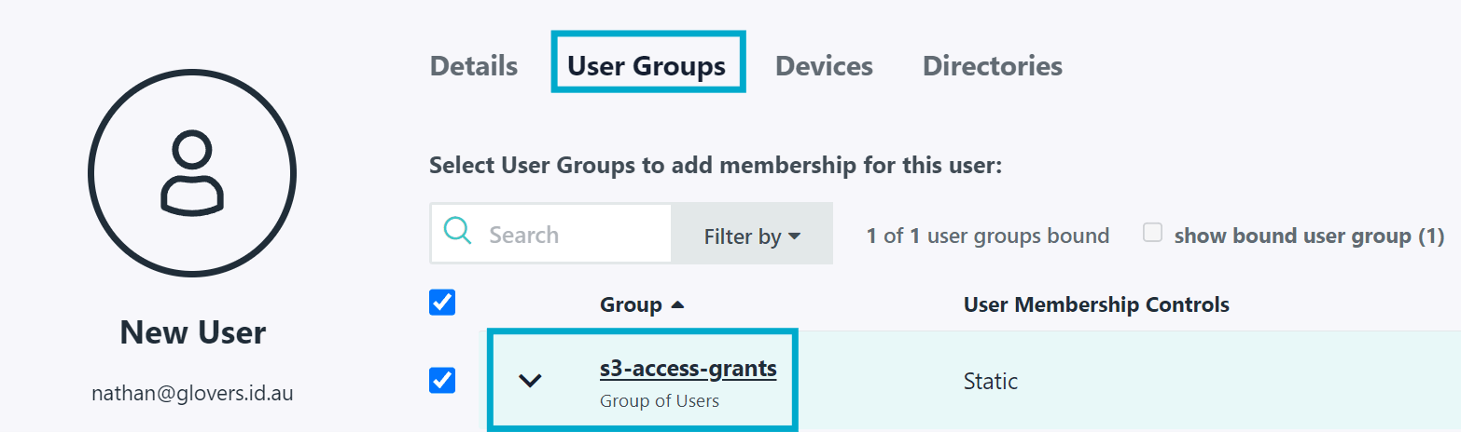Click the user avatar profile icon
Viewport: 1461px width, 432px height.
pyautogui.click(x=192, y=173)
